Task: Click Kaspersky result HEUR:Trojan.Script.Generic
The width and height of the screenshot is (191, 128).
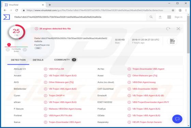Action: coord(147,122)
